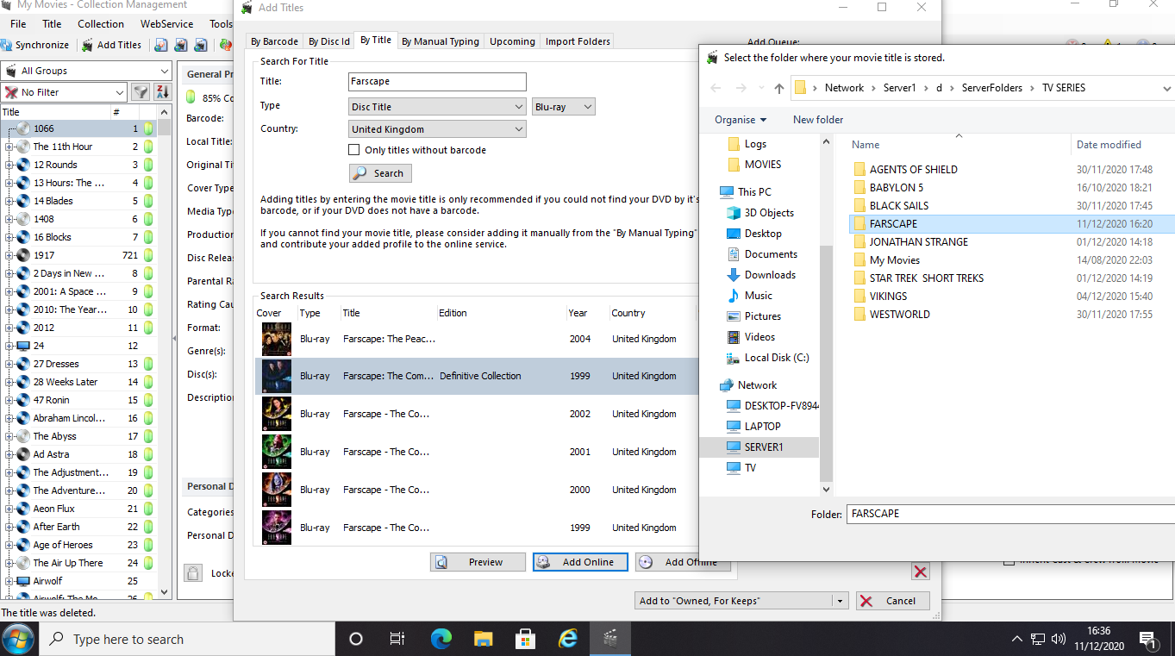This screenshot has width=1175, height=656.
Task: Click the Preview button
Action: (478, 562)
